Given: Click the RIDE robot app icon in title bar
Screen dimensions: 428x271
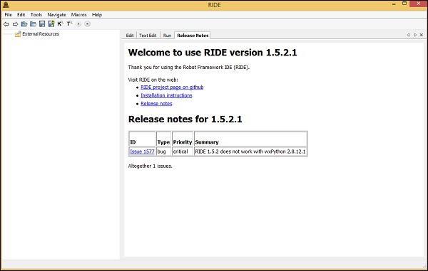Looking at the screenshot, I should pos(6,5).
